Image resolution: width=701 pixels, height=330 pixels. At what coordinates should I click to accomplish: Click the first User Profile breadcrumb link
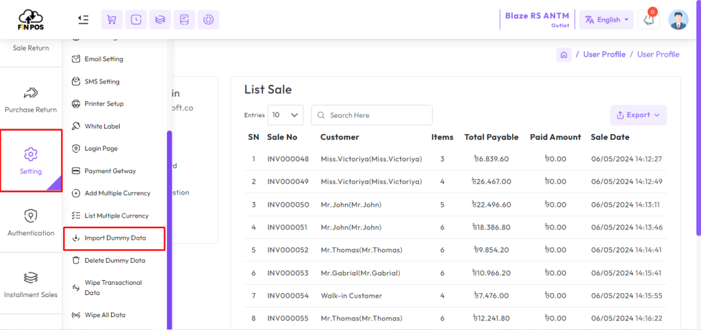click(604, 55)
